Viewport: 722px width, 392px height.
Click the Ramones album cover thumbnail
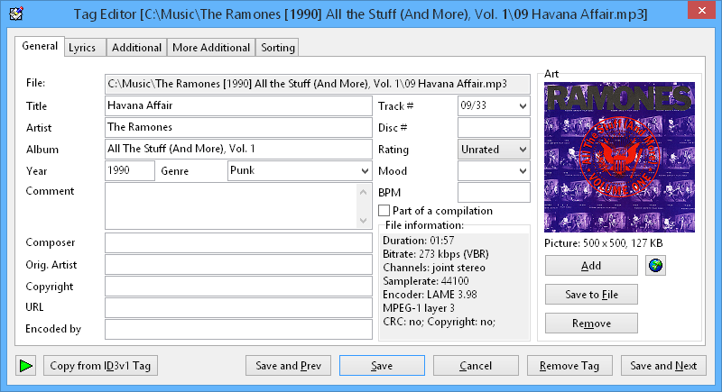[x=619, y=157]
